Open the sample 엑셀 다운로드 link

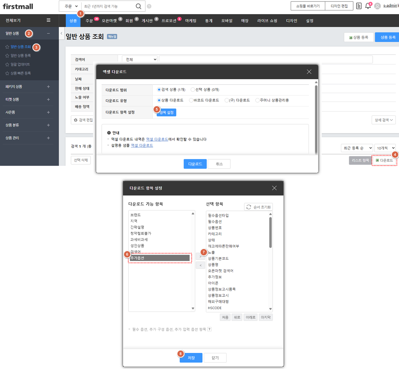tap(142, 145)
